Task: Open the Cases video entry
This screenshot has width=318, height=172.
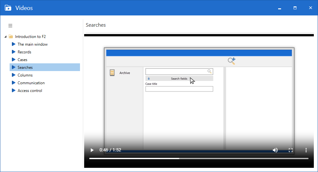Action: [22, 60]
